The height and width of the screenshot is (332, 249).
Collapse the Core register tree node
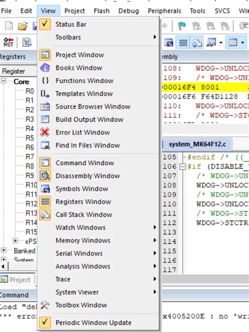coord(4,81)
